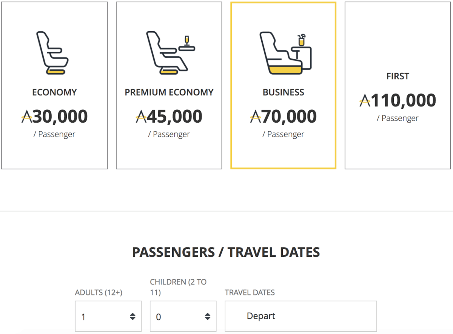Viewport: 453px width, 334px height.
Task: Click the Depart travel date field
Action: (300, 316)
